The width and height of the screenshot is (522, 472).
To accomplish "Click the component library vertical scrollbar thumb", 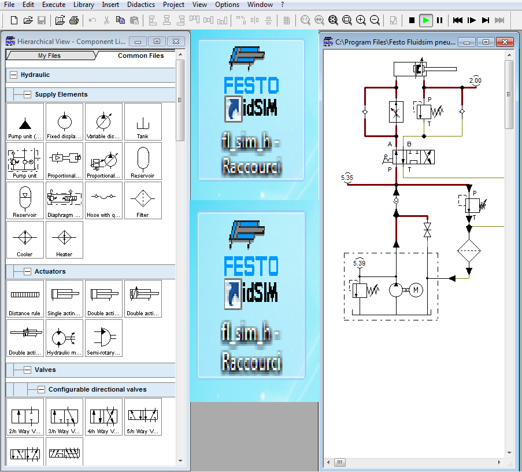I will pyautogui.click(x=180, y=100).
